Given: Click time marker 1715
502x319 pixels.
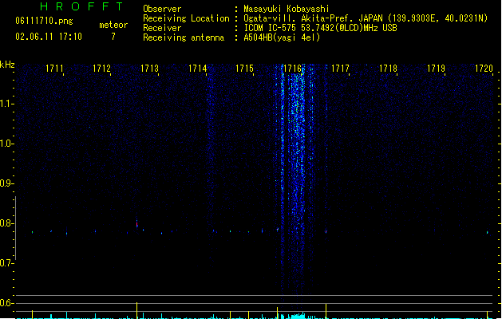Looking at the screenshot, I should click(244, 69).
